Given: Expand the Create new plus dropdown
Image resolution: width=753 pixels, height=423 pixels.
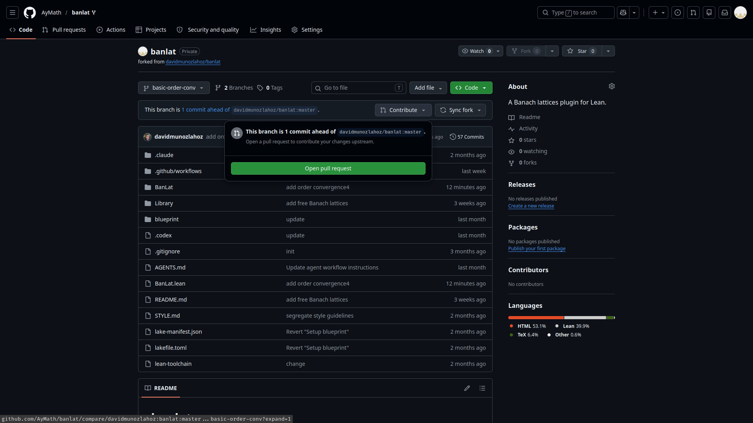Looking at the screenshot, I should click(x=658, y=13).
